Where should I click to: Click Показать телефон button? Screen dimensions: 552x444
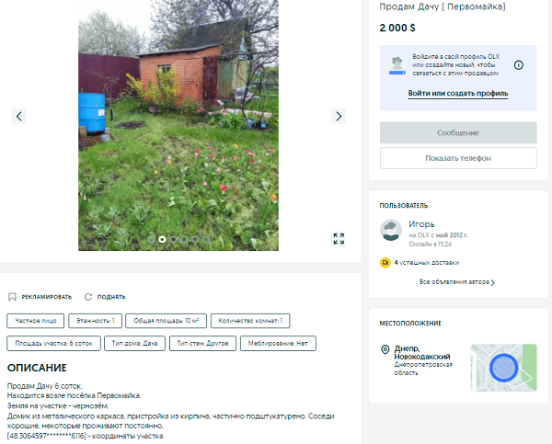coord(458,158)
